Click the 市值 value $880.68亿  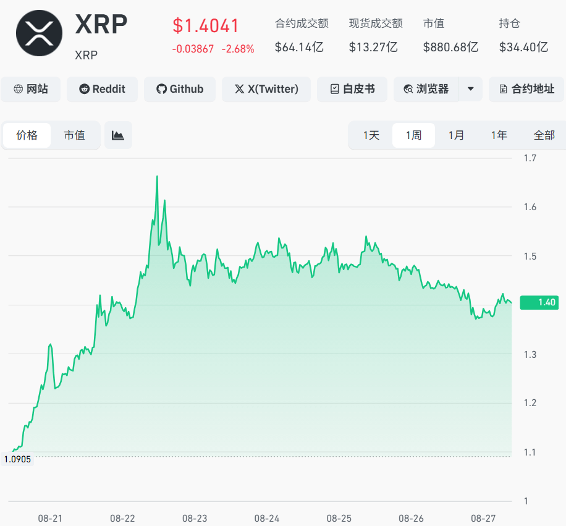[x=450, y=48]
